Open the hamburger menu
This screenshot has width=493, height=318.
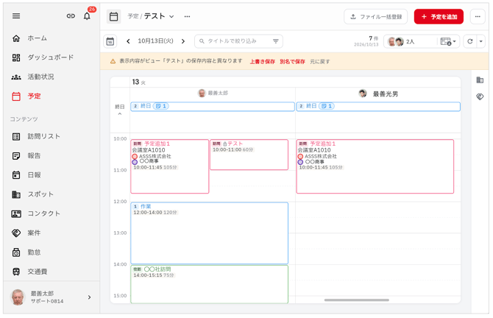[16, 16]
